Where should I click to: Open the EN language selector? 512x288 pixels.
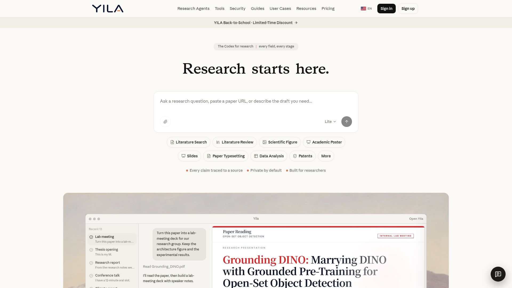pos(366,9)
